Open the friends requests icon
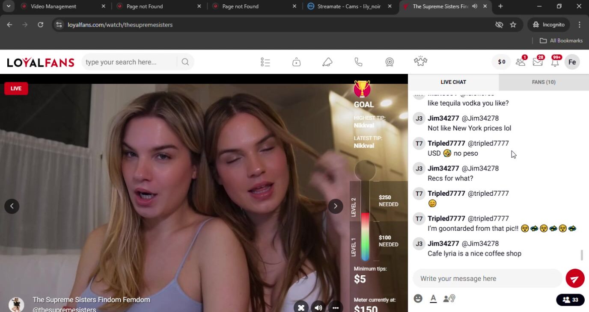Viewport: 589px width, 312px height. click(521, 62)
